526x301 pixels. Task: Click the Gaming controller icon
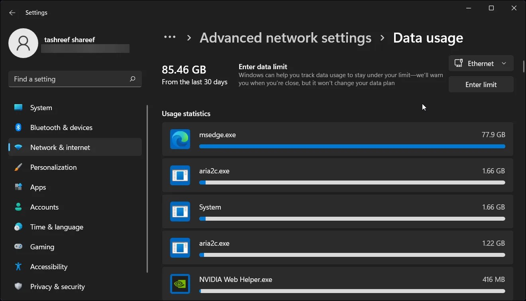18,247
